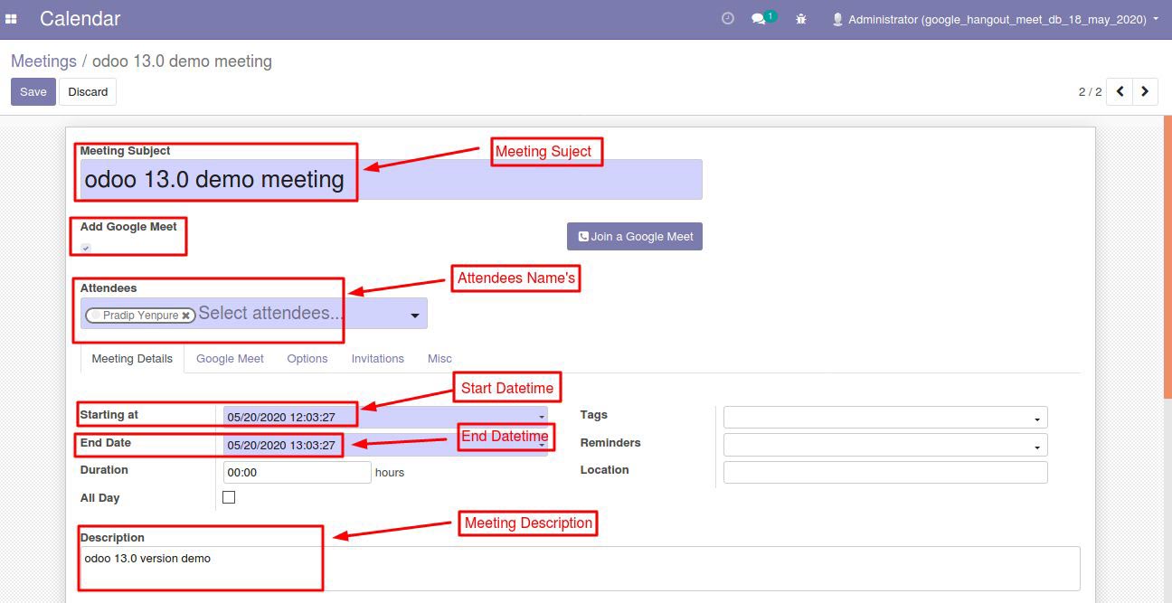Go back to Meetings breadcrumb
This screenshot has height=603, width=1172.
pos(43,61)
